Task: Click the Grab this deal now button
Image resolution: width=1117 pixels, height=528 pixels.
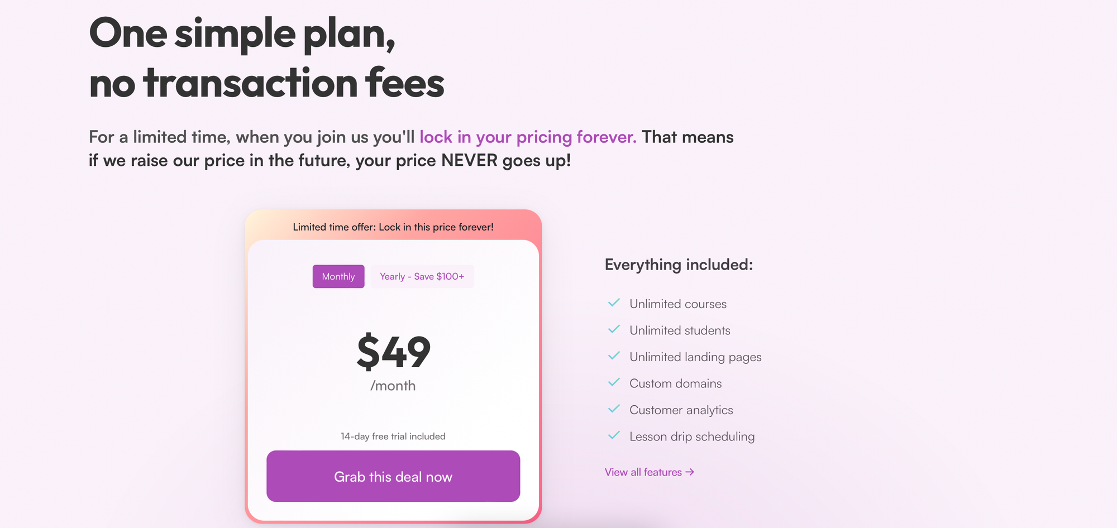Action: (393, 476)
